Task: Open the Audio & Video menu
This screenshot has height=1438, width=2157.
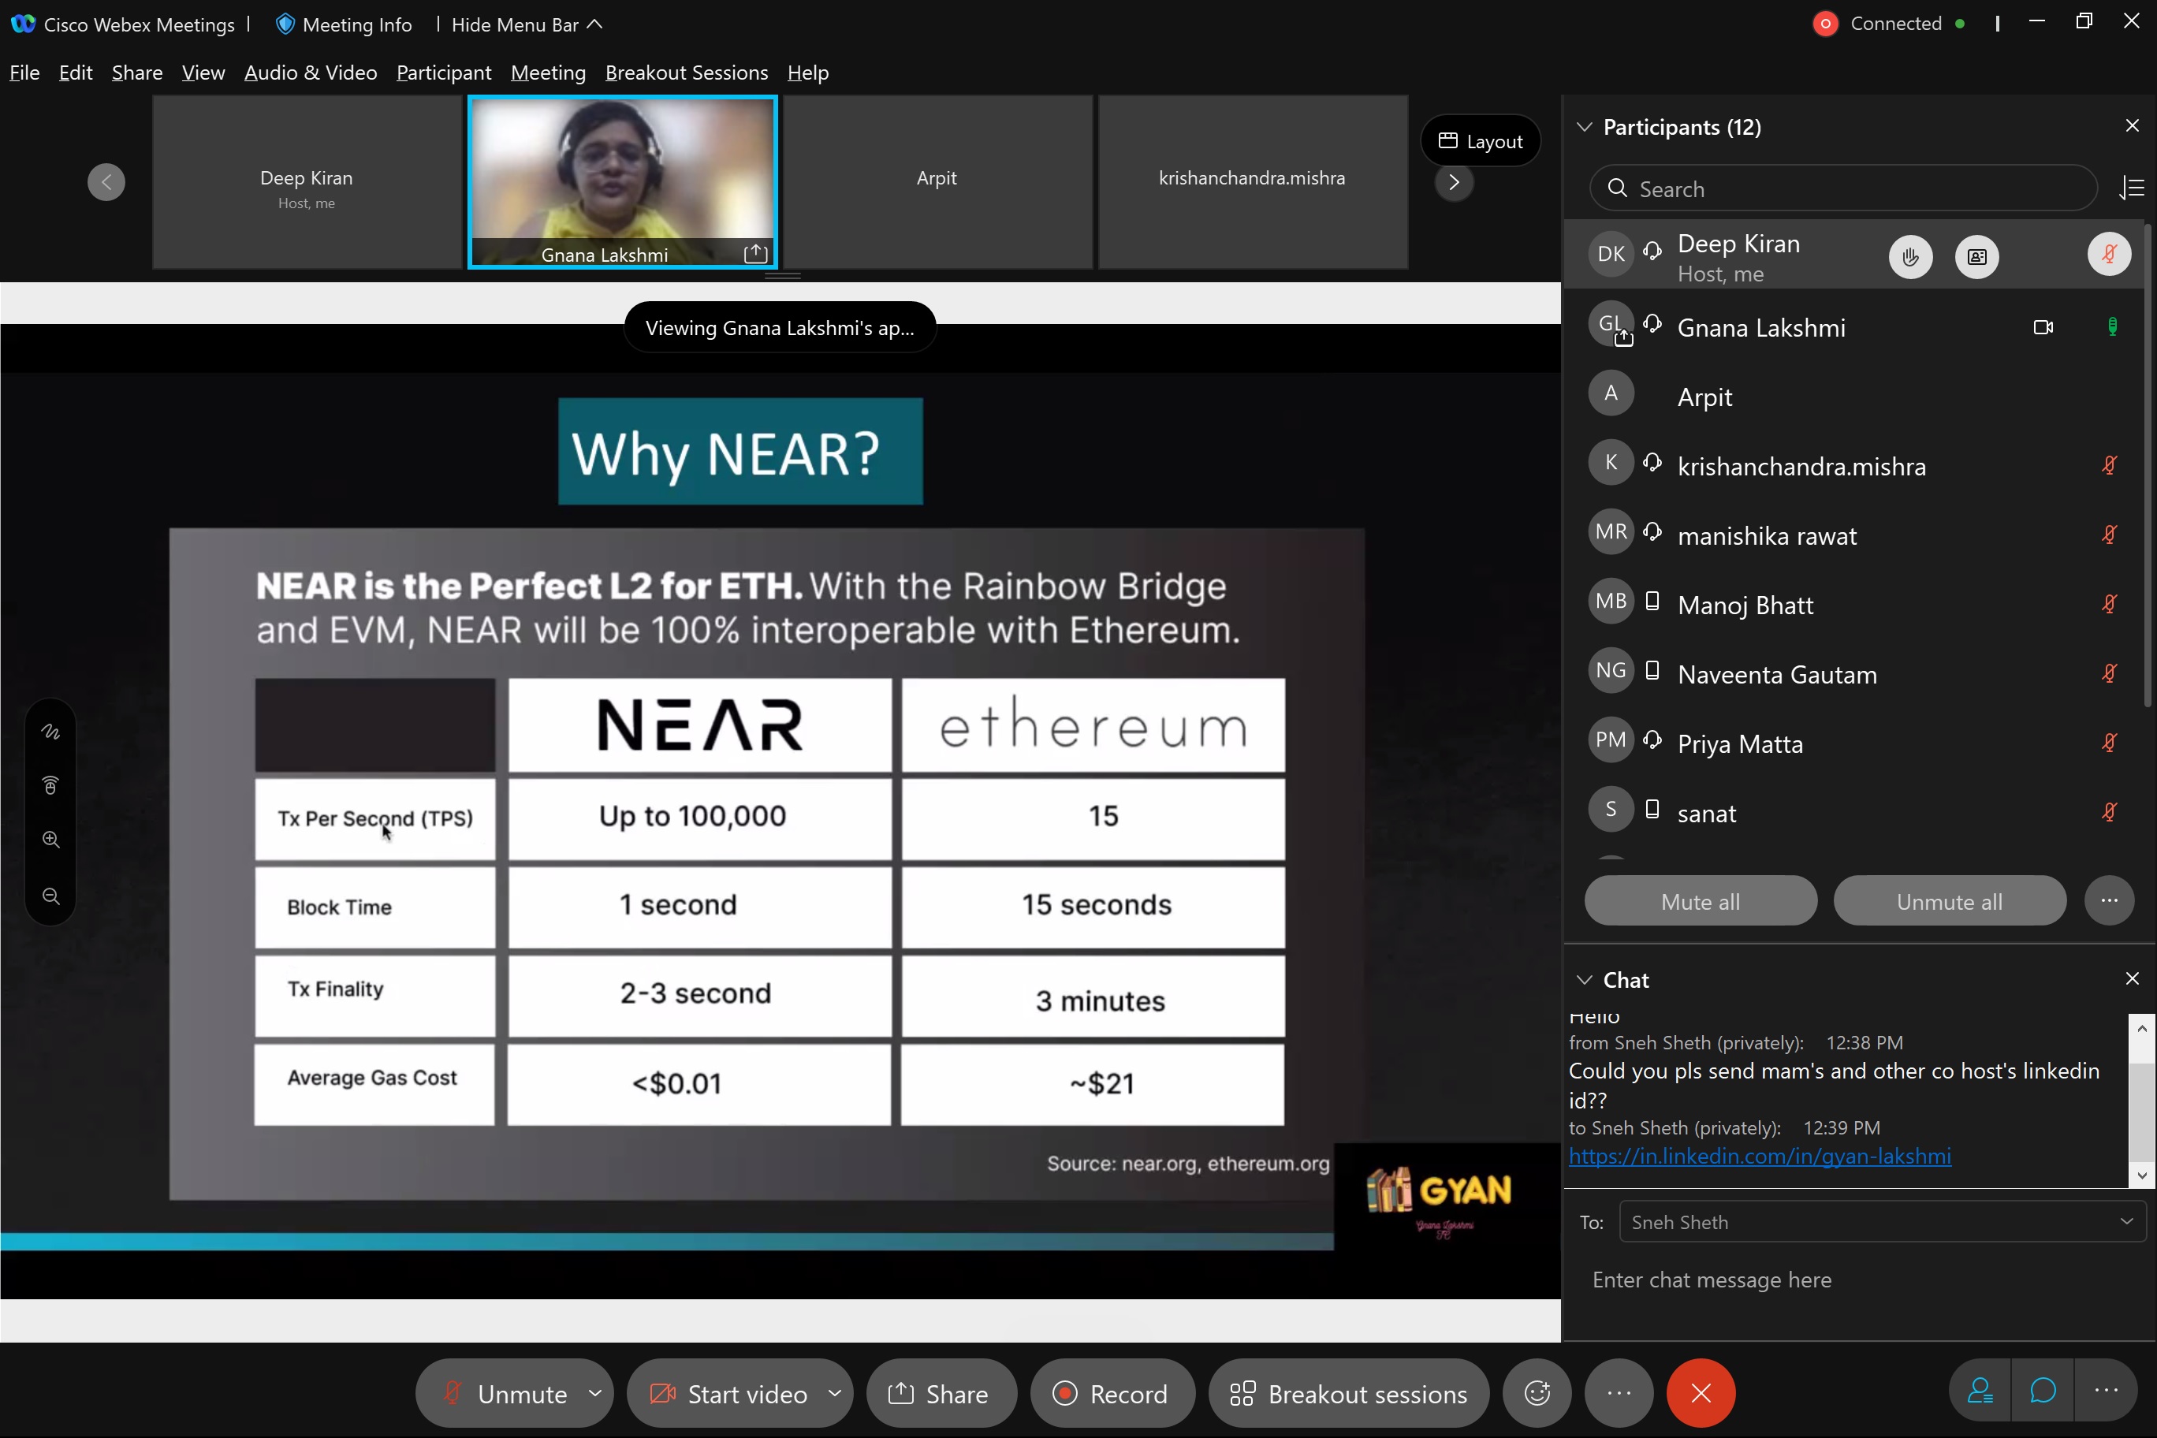Action: tap(310, 73)
